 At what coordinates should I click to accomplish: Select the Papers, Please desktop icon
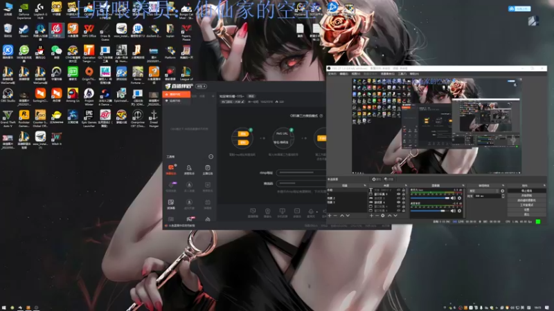coord(186,32)
